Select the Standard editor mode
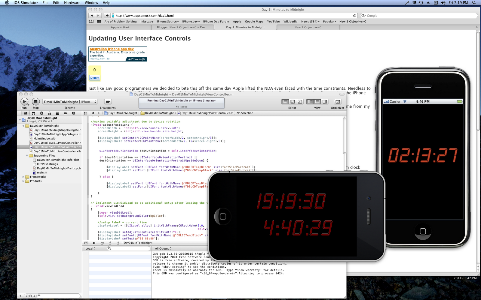 tap(285, 102)
